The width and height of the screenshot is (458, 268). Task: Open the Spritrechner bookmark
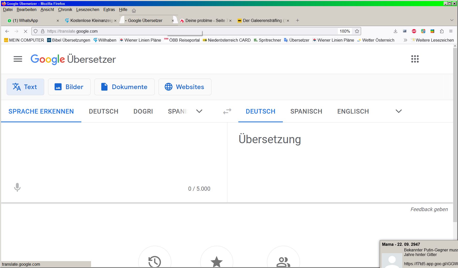click(267, 40)
